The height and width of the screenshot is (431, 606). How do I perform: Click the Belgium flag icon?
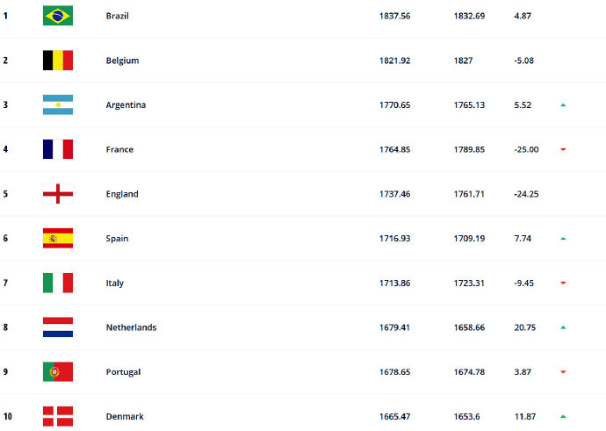point(58,61)
